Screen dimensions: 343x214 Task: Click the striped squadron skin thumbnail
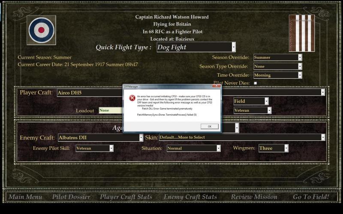click(302, 33)
